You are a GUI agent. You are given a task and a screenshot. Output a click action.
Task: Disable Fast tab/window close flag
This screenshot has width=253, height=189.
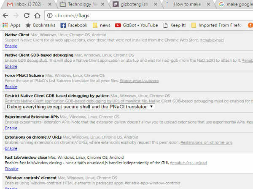coord(11,168)
